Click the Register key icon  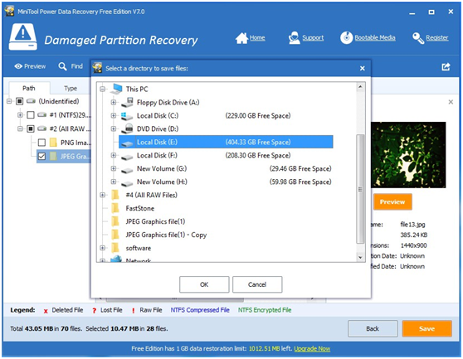(x=418, y=38)
